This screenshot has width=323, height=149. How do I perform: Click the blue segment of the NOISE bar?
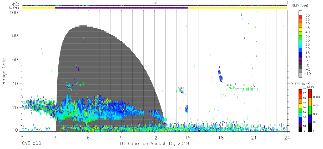pyautogui.click(x=310, y=119)
